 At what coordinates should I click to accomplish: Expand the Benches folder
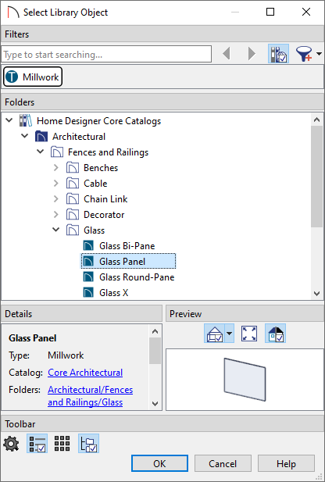click(56, 167)
